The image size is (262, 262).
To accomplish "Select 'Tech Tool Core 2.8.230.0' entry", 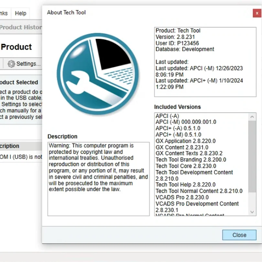I will click(x=186, y=166).
